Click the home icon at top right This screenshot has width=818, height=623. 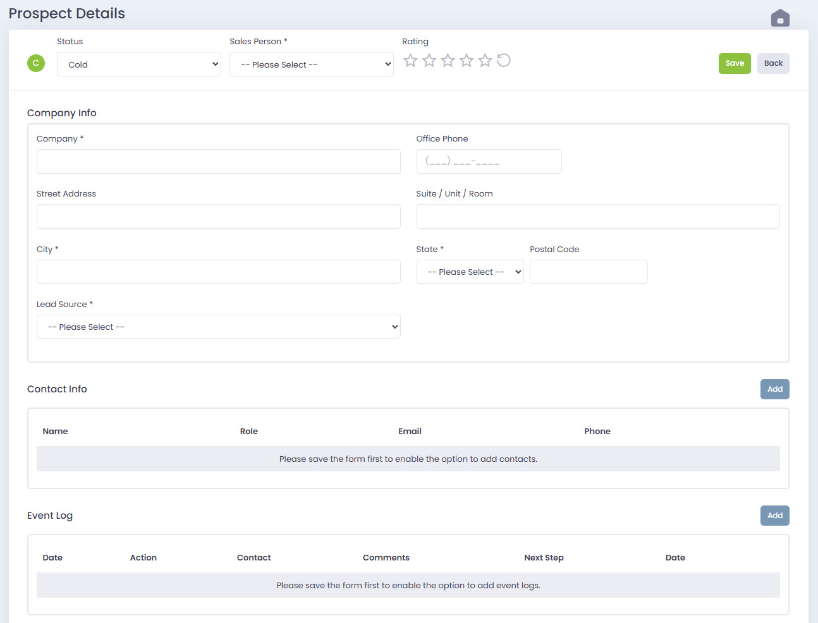point(780,18)
